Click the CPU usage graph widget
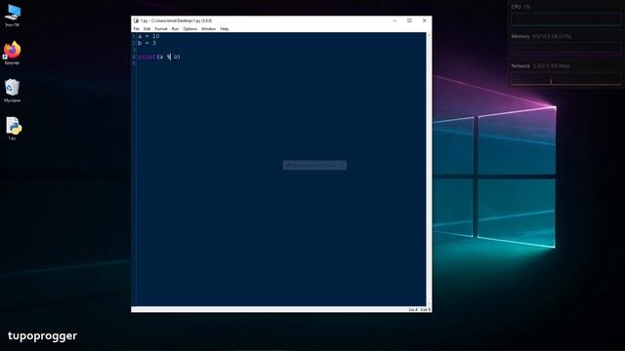The image size is (625, 351). (566, 19)
